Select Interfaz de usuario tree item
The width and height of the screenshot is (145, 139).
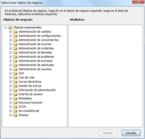click(x=30, y=94)
